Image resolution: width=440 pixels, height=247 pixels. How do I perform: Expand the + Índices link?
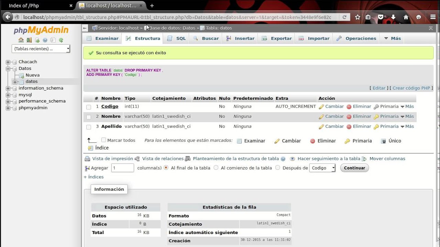click(93, 177)
